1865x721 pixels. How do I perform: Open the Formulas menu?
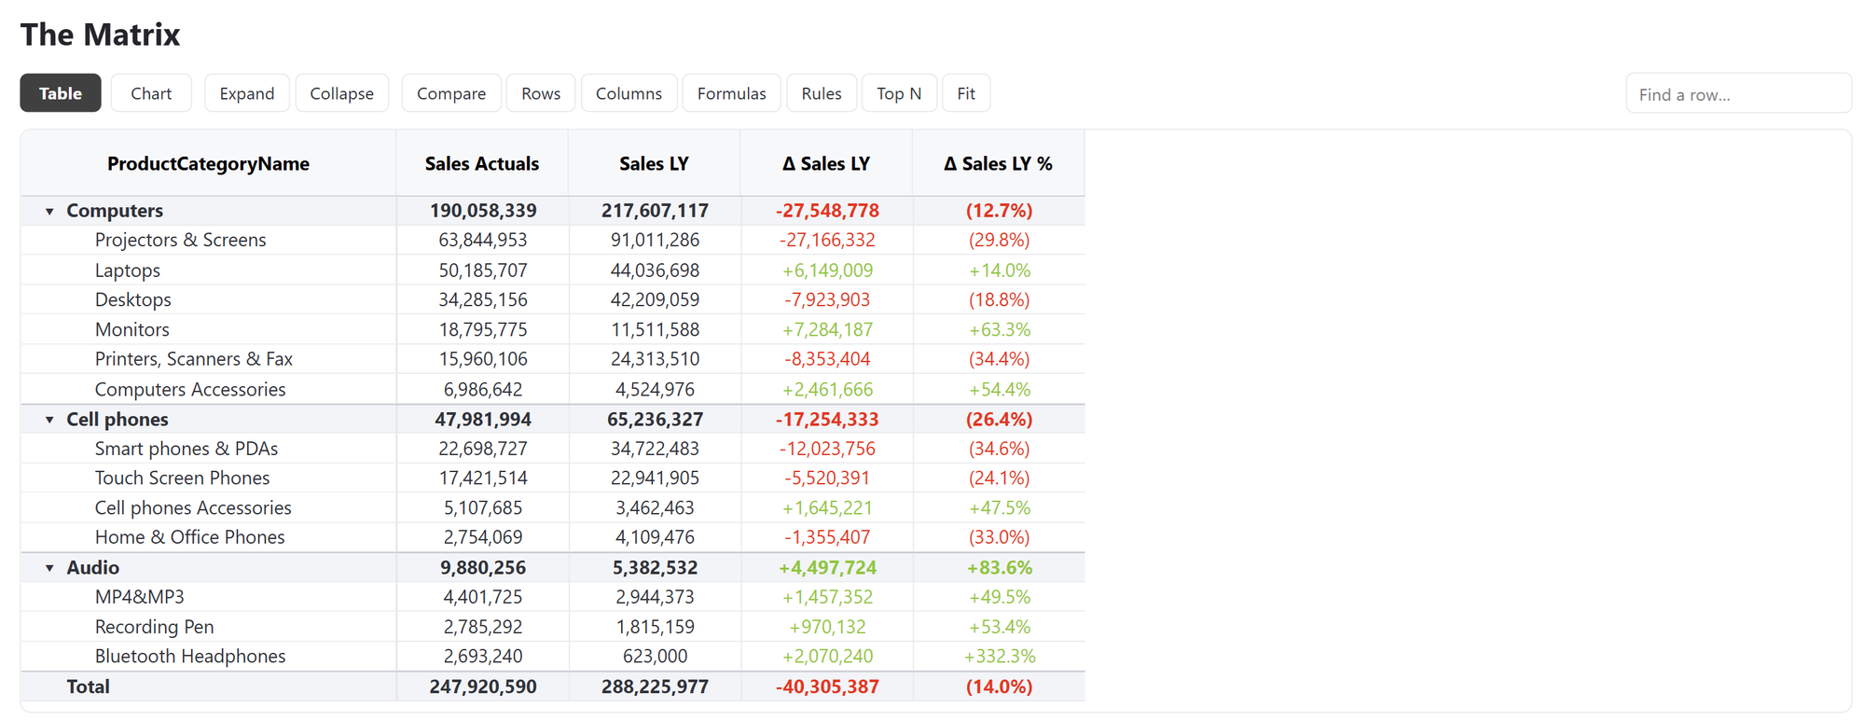(x=731, y=93)
